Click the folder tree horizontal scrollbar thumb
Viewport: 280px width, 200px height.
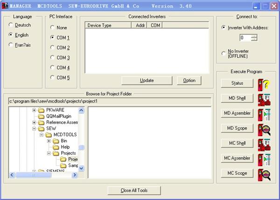click(x=34, y=175)
